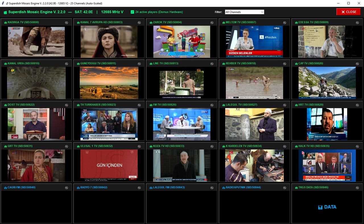Click the title text EDESSA TV (SID:50809)
This screenshot has width=364, height=224.
[x=314, y=22]
